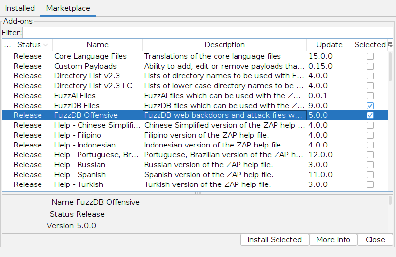The width and height of the screenshot is (396, 257).
Task: Click the 15.0.0 update version cell
Action: (x=329, y=56)
